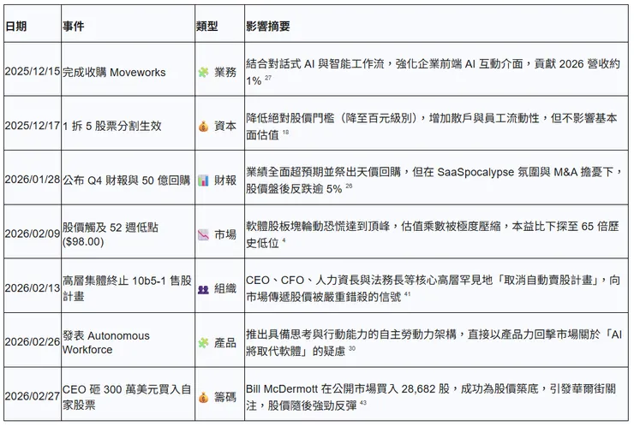This screenshot has width=634, height=426.
Task: Click the puzzle icon beside 產品
Action: tap(203, 343)
